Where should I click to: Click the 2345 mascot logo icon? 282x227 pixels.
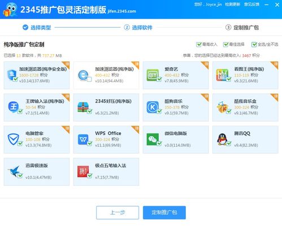[10, 10]
